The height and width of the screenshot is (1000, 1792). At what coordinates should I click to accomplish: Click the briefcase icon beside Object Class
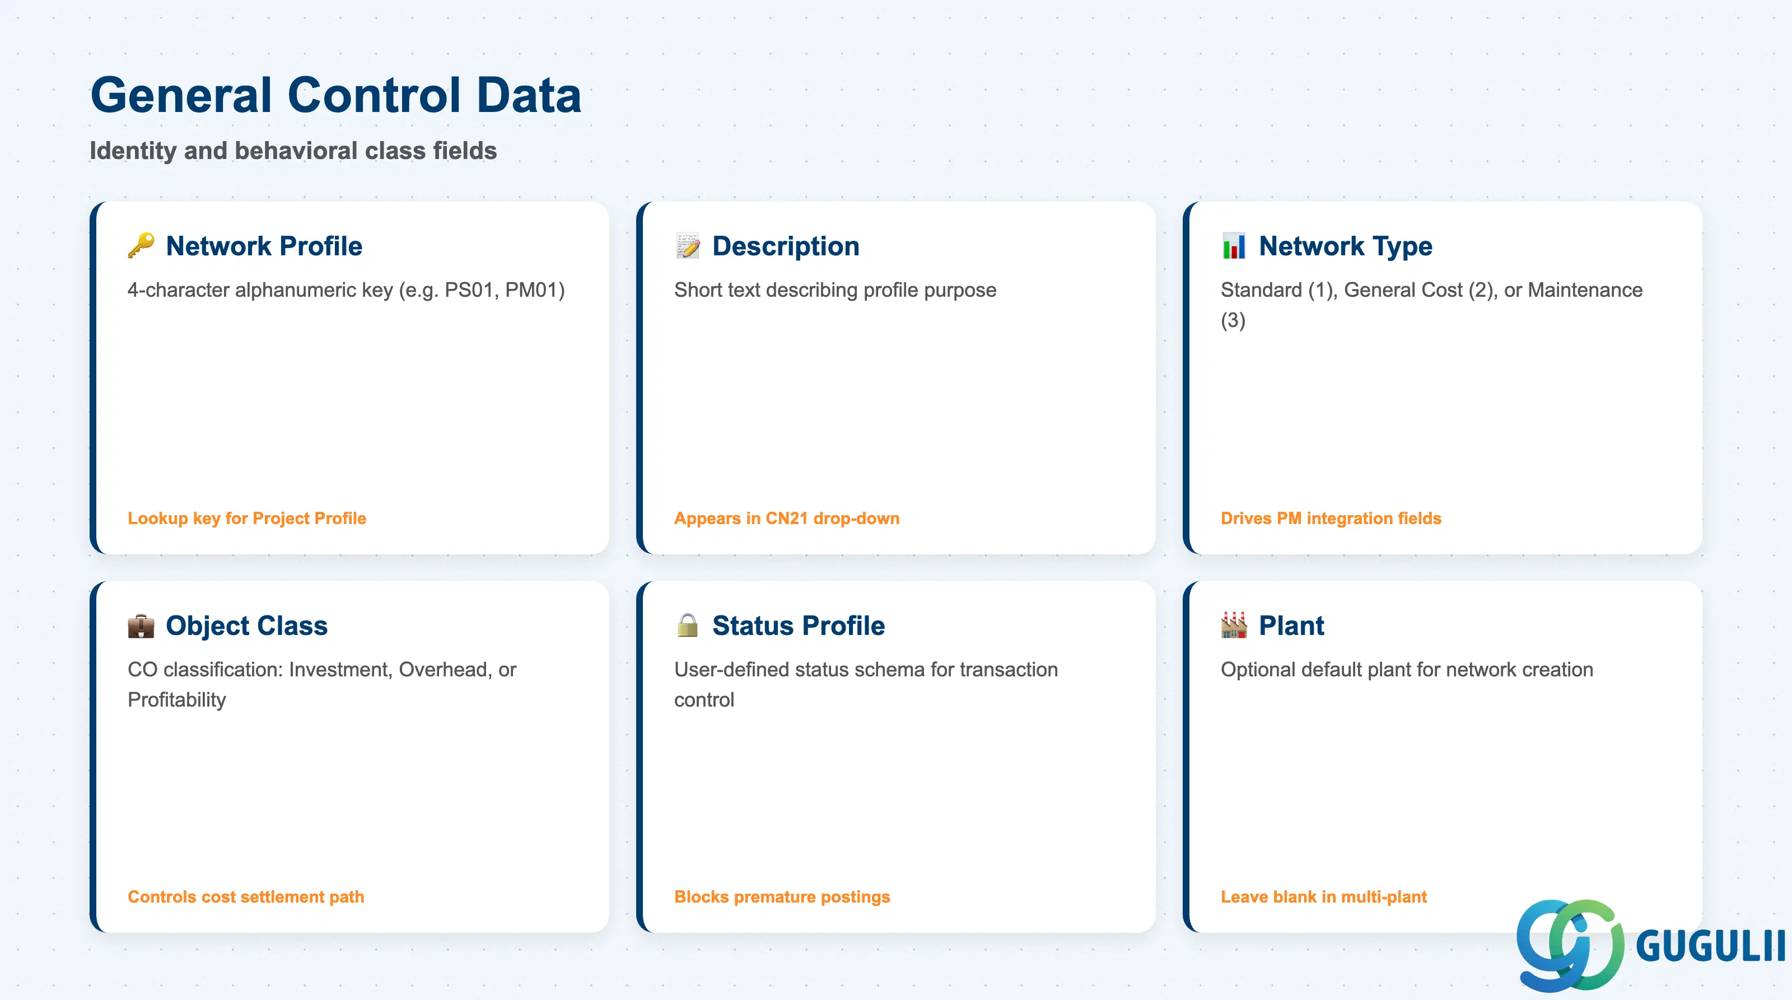click(x=141, y=625)
